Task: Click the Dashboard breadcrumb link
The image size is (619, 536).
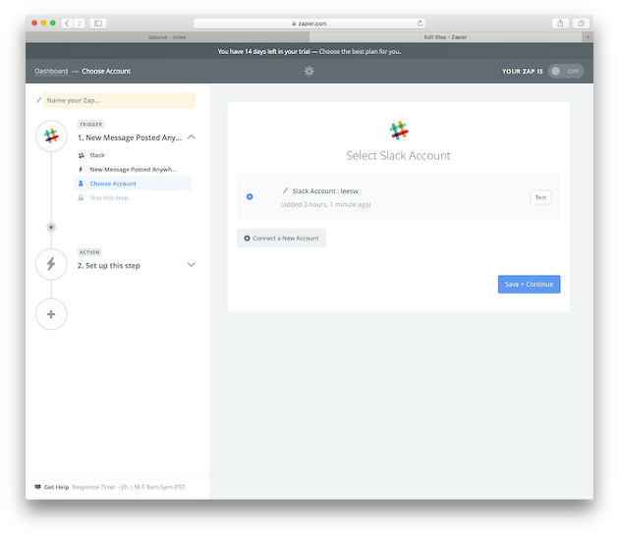Action: click(x=51, y=71)
